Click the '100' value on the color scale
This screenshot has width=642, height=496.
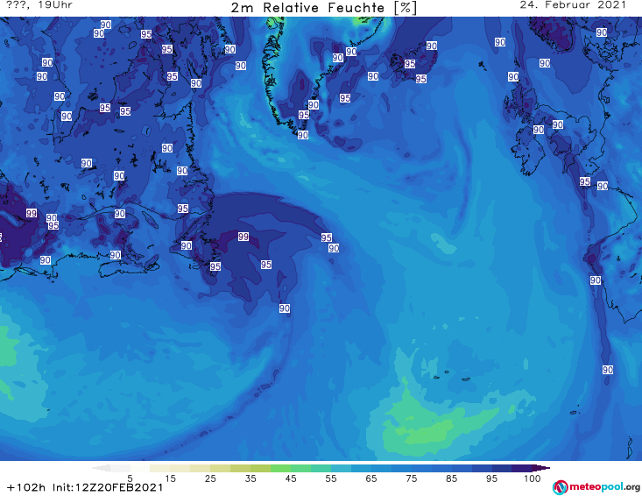533,478
